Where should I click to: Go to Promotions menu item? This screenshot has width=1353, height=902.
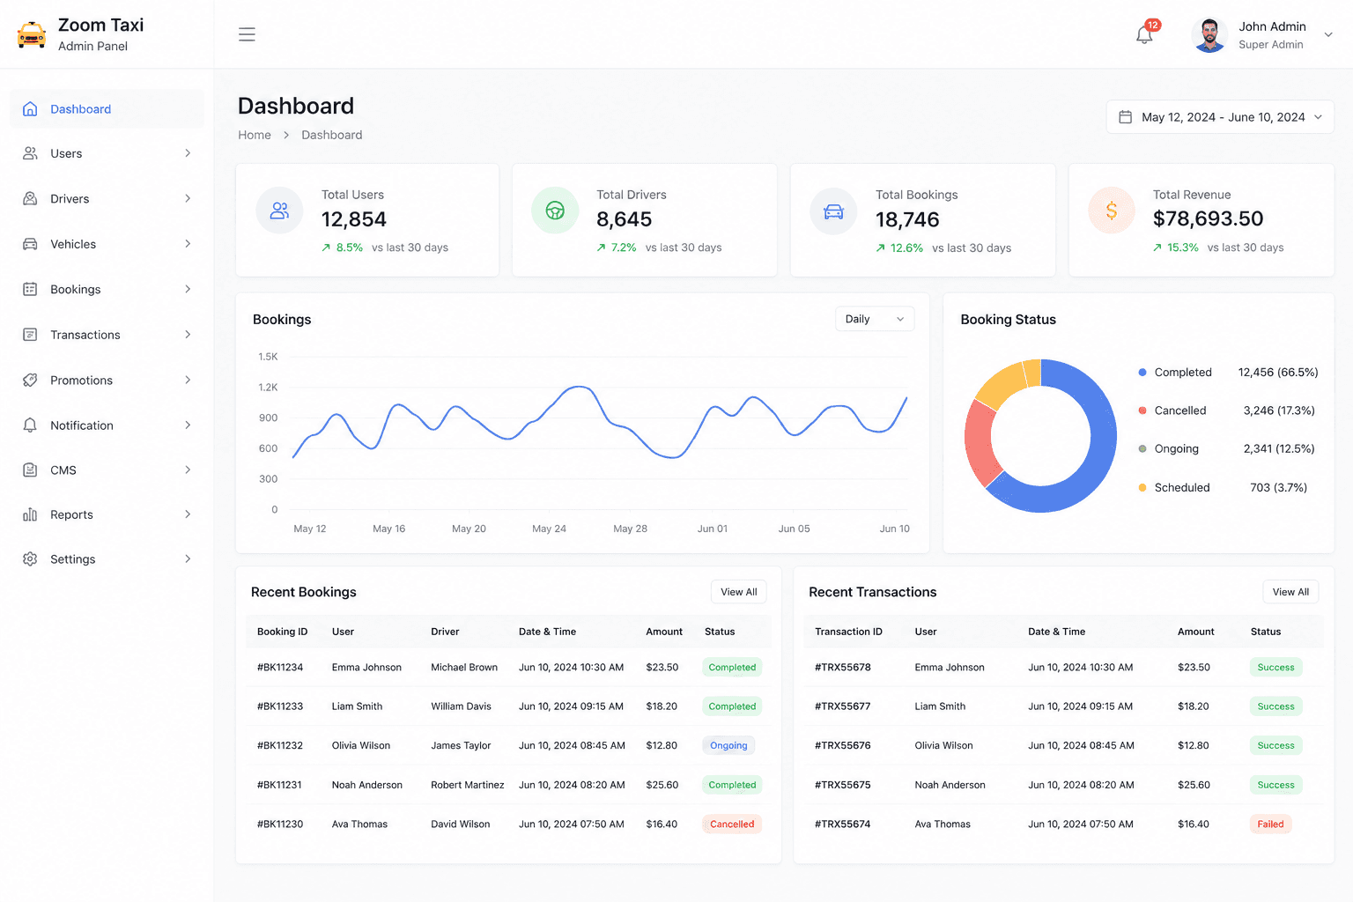[107, 381]
